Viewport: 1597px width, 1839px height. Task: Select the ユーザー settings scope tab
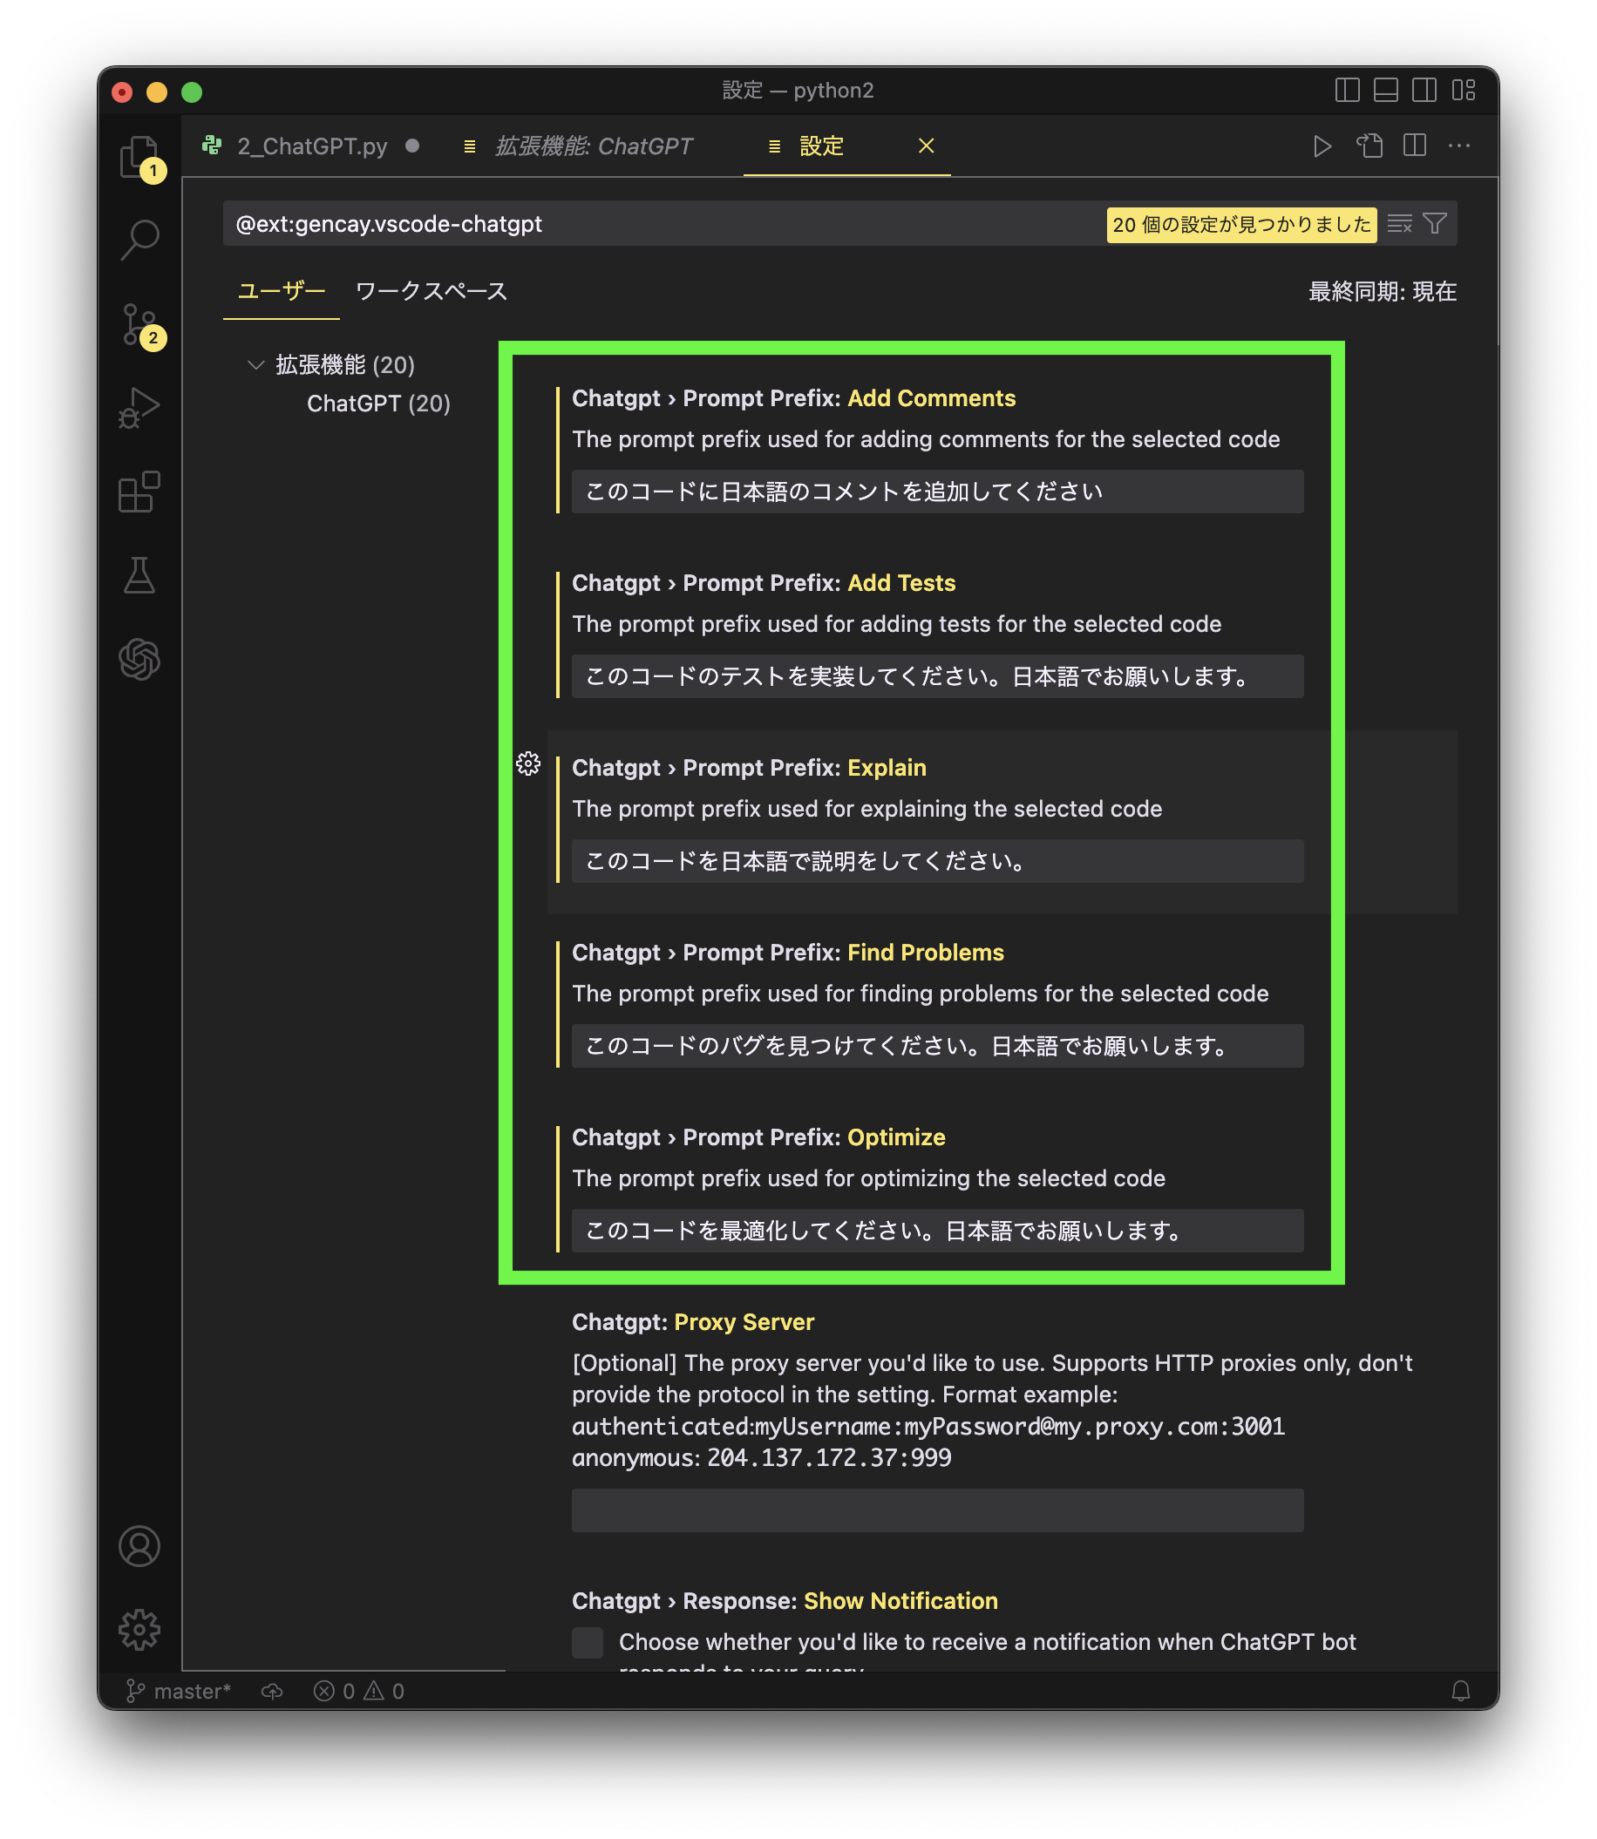(281, 290)
